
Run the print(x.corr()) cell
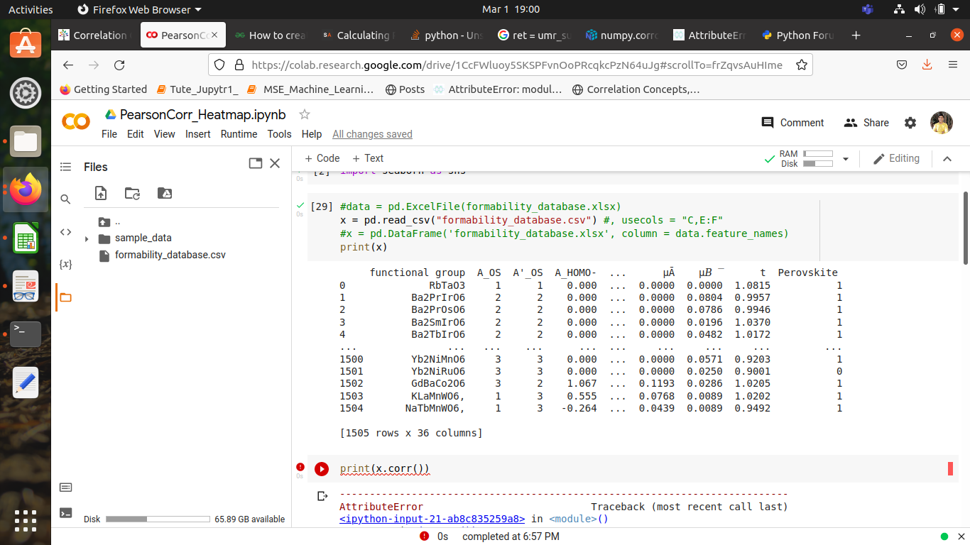tap(322, 469)
